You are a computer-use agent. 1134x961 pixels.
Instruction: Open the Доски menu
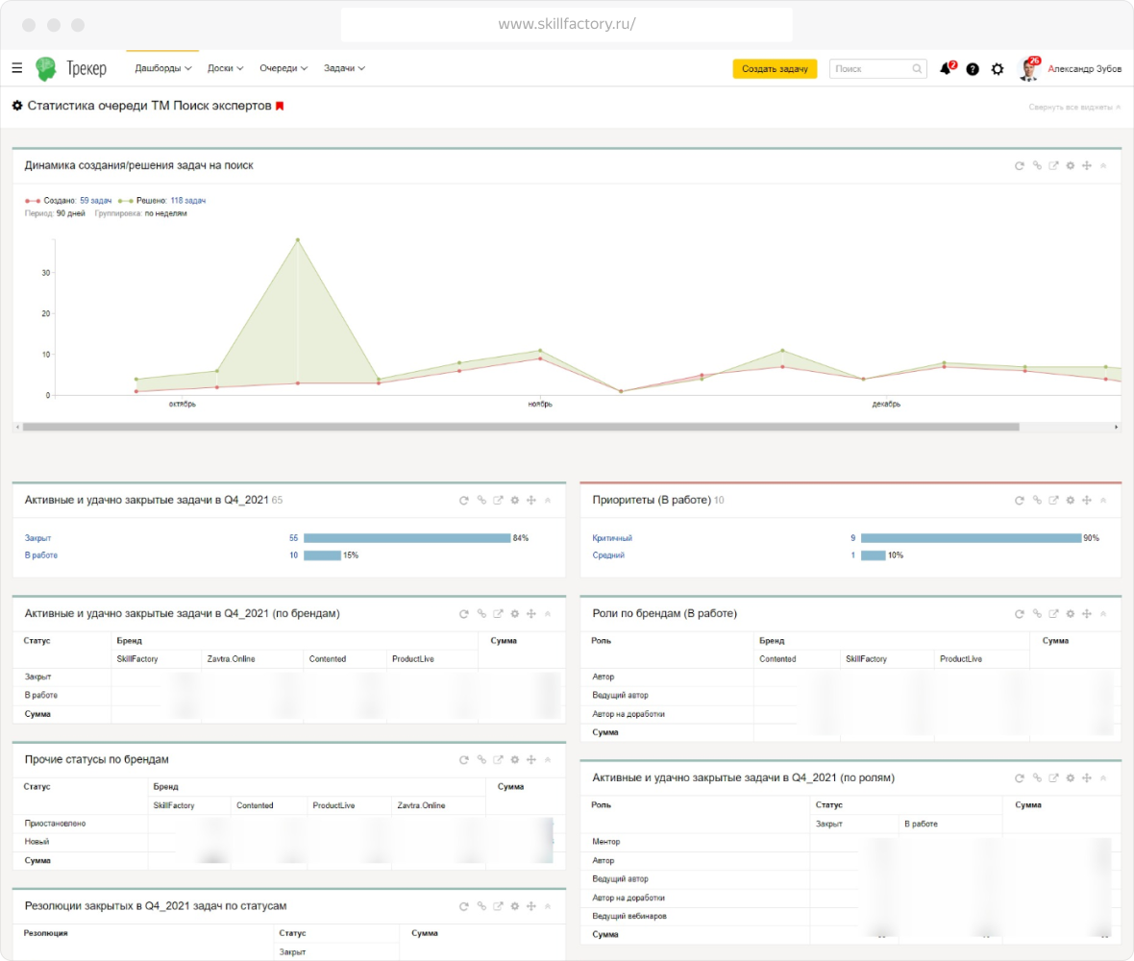(x=225, y=68)
